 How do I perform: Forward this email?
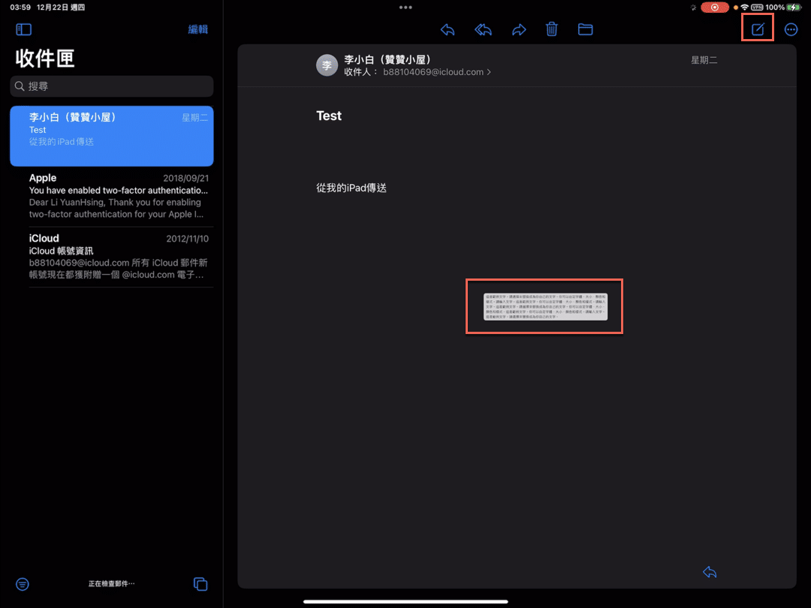point(519,29)
